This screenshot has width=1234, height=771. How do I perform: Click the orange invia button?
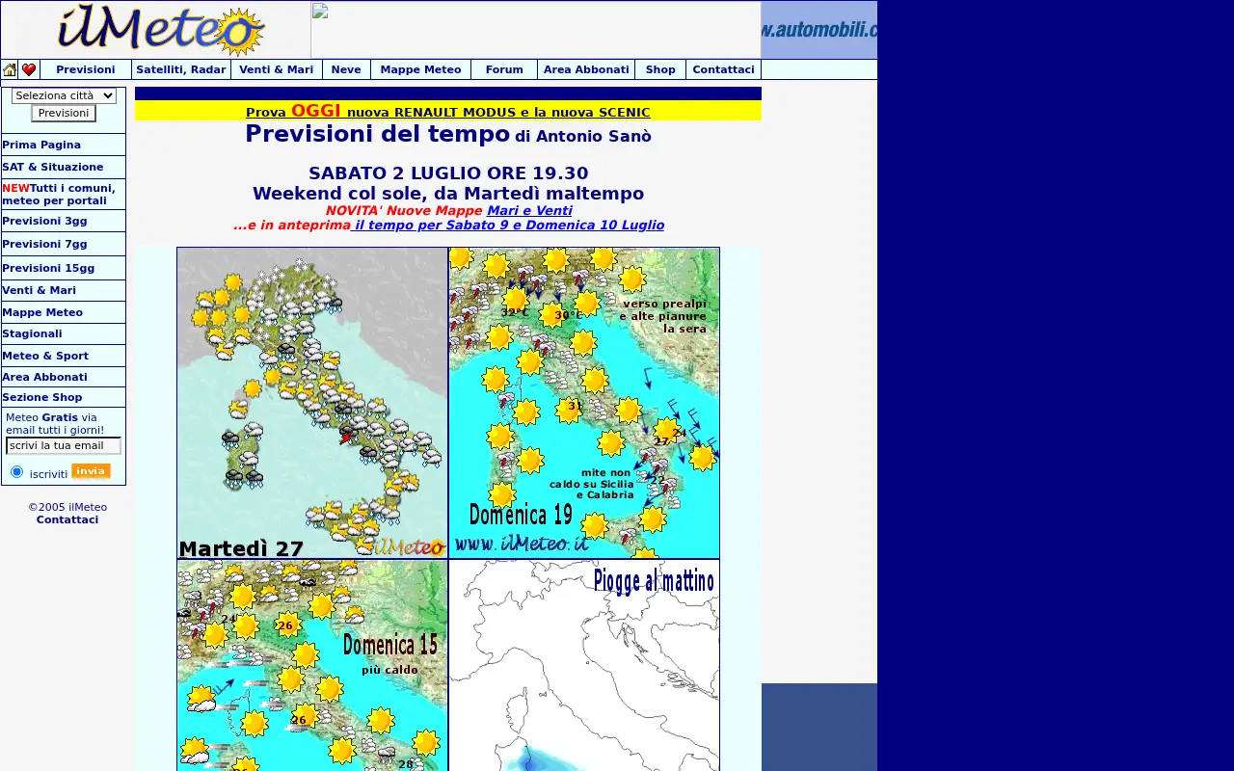pyautogui.click(x=91, y=471)
